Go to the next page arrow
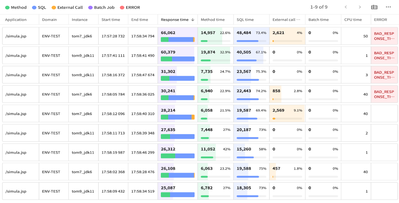Image resolution: width=399 pixels, height=203 pixels. pos(360,7)
